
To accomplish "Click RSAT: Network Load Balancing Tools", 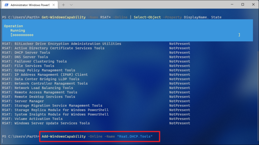I will tap(38, 88).
